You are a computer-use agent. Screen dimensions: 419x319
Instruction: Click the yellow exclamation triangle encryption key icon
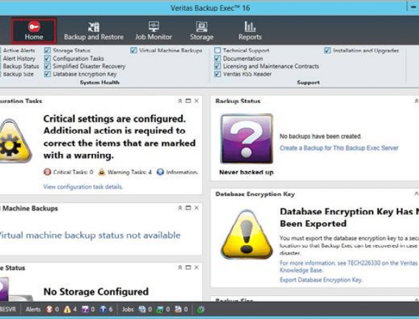point(247,235)
